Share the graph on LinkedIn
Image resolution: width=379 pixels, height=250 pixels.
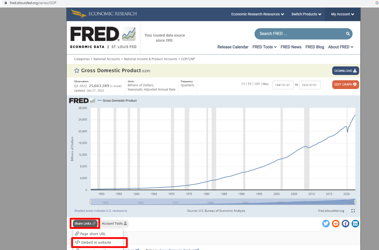tap(355, 223)
